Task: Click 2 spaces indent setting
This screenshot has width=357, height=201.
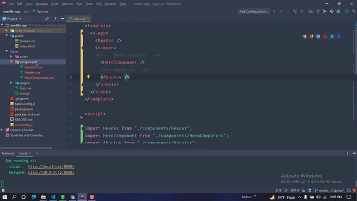Action: tap(337, 190)
